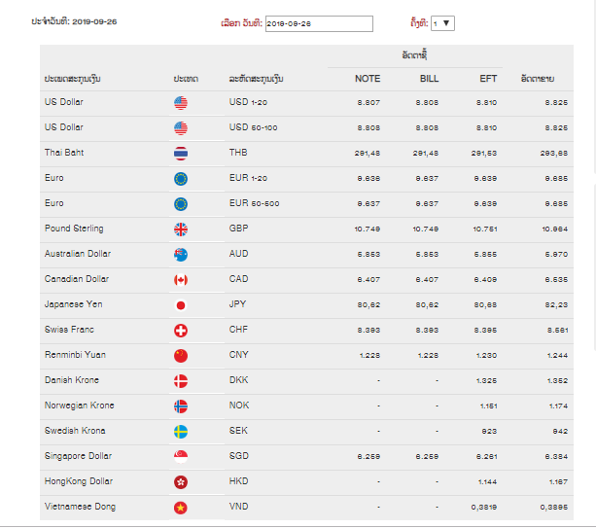
Task: Click the Swedish Krona flag icon
Action: click(181, 432)
